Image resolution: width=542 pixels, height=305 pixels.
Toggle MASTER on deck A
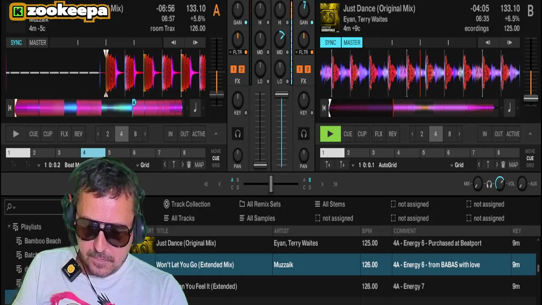(x=38, y=42)
